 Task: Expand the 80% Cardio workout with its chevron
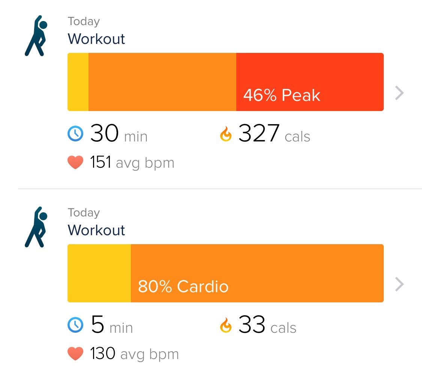click(399, 284)
